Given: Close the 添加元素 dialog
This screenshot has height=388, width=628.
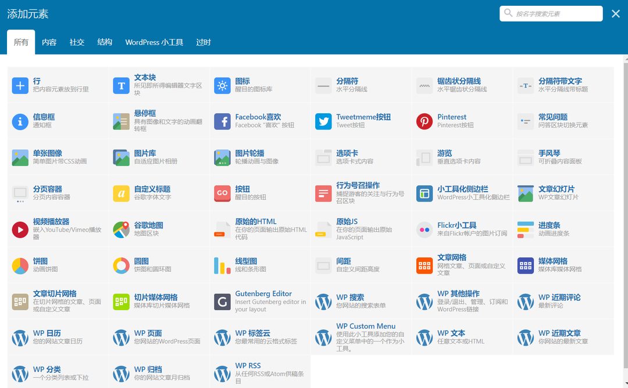Looking at the screenshot, I should pyautogui.click(x=616, y=13).
